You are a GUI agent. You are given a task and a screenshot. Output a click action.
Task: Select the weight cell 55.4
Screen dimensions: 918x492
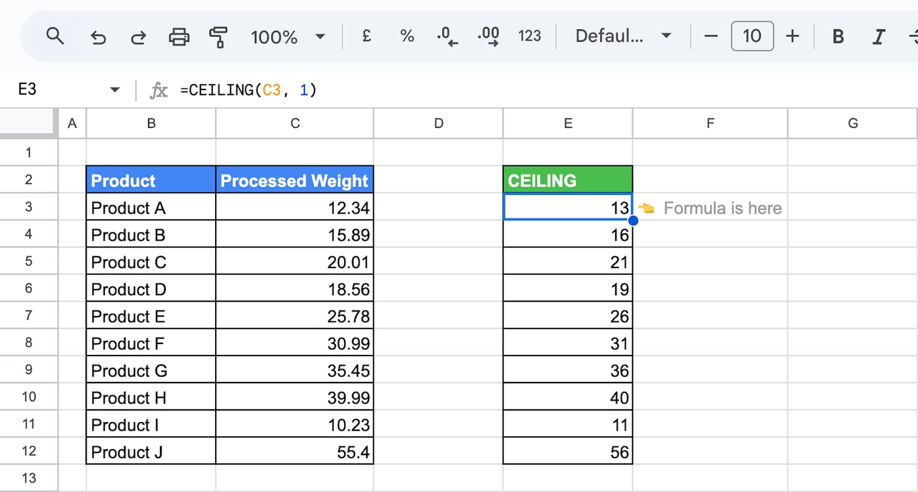pyautogui.click(x=295, y=451)
